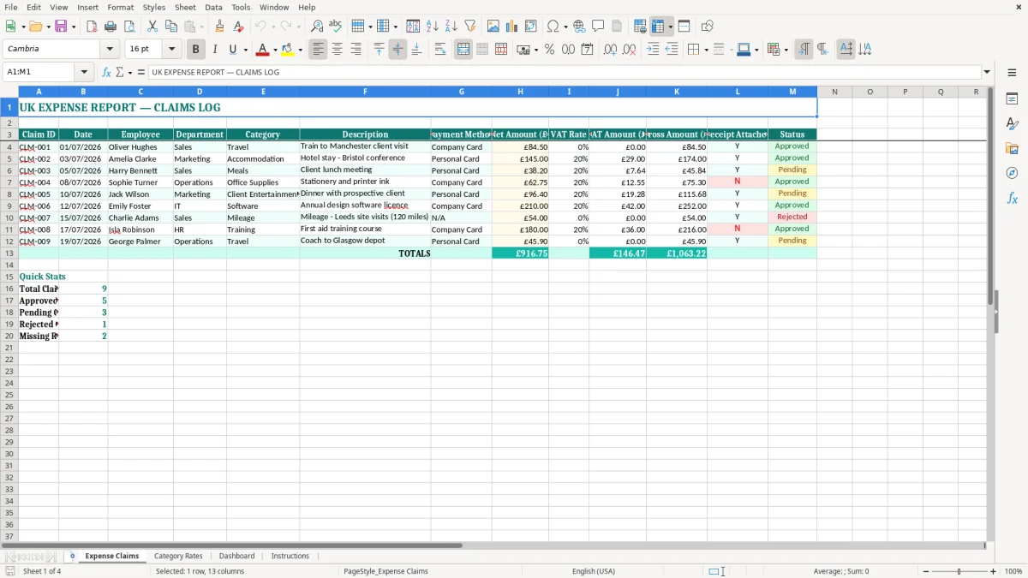This screenshot has width=1028, height=578.
Task: Click the zoom slider handle
Action: 959,571
